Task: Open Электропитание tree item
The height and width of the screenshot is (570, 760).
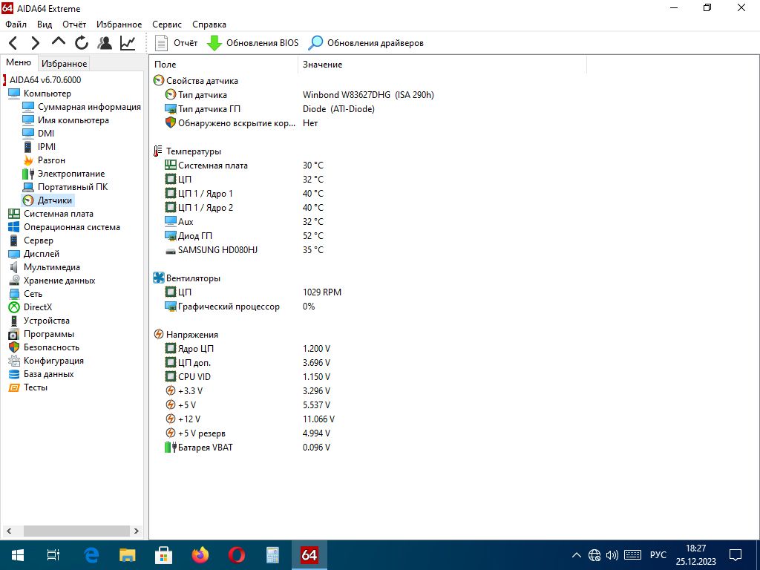Action: coord(71,174)
